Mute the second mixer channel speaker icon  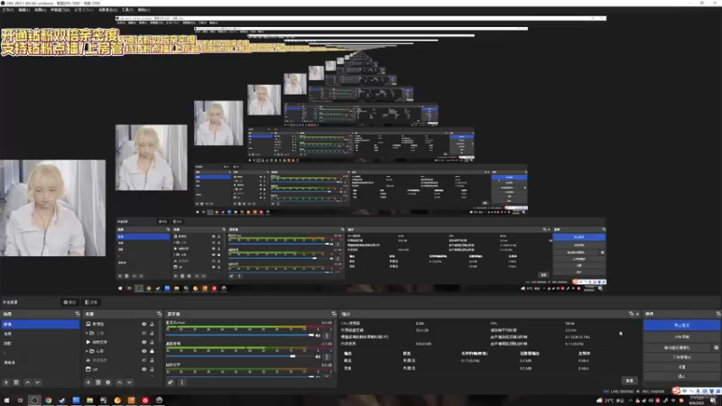click(x=318, y=356)
